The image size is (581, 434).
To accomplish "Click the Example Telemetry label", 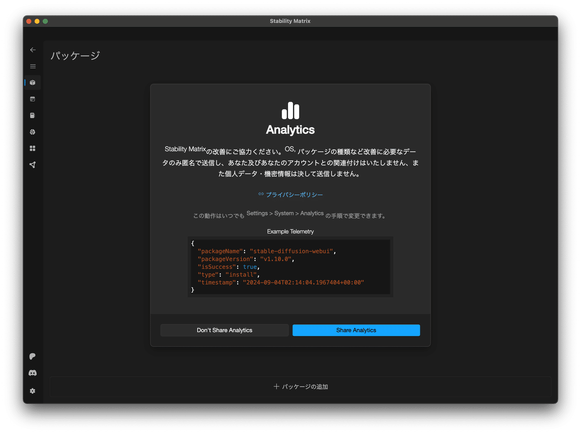I will pos(290,232).
